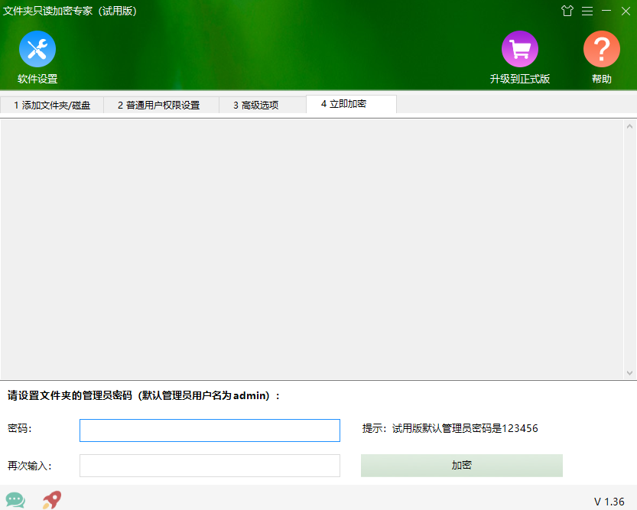Open 帮助 via the question mark icon

602,48
